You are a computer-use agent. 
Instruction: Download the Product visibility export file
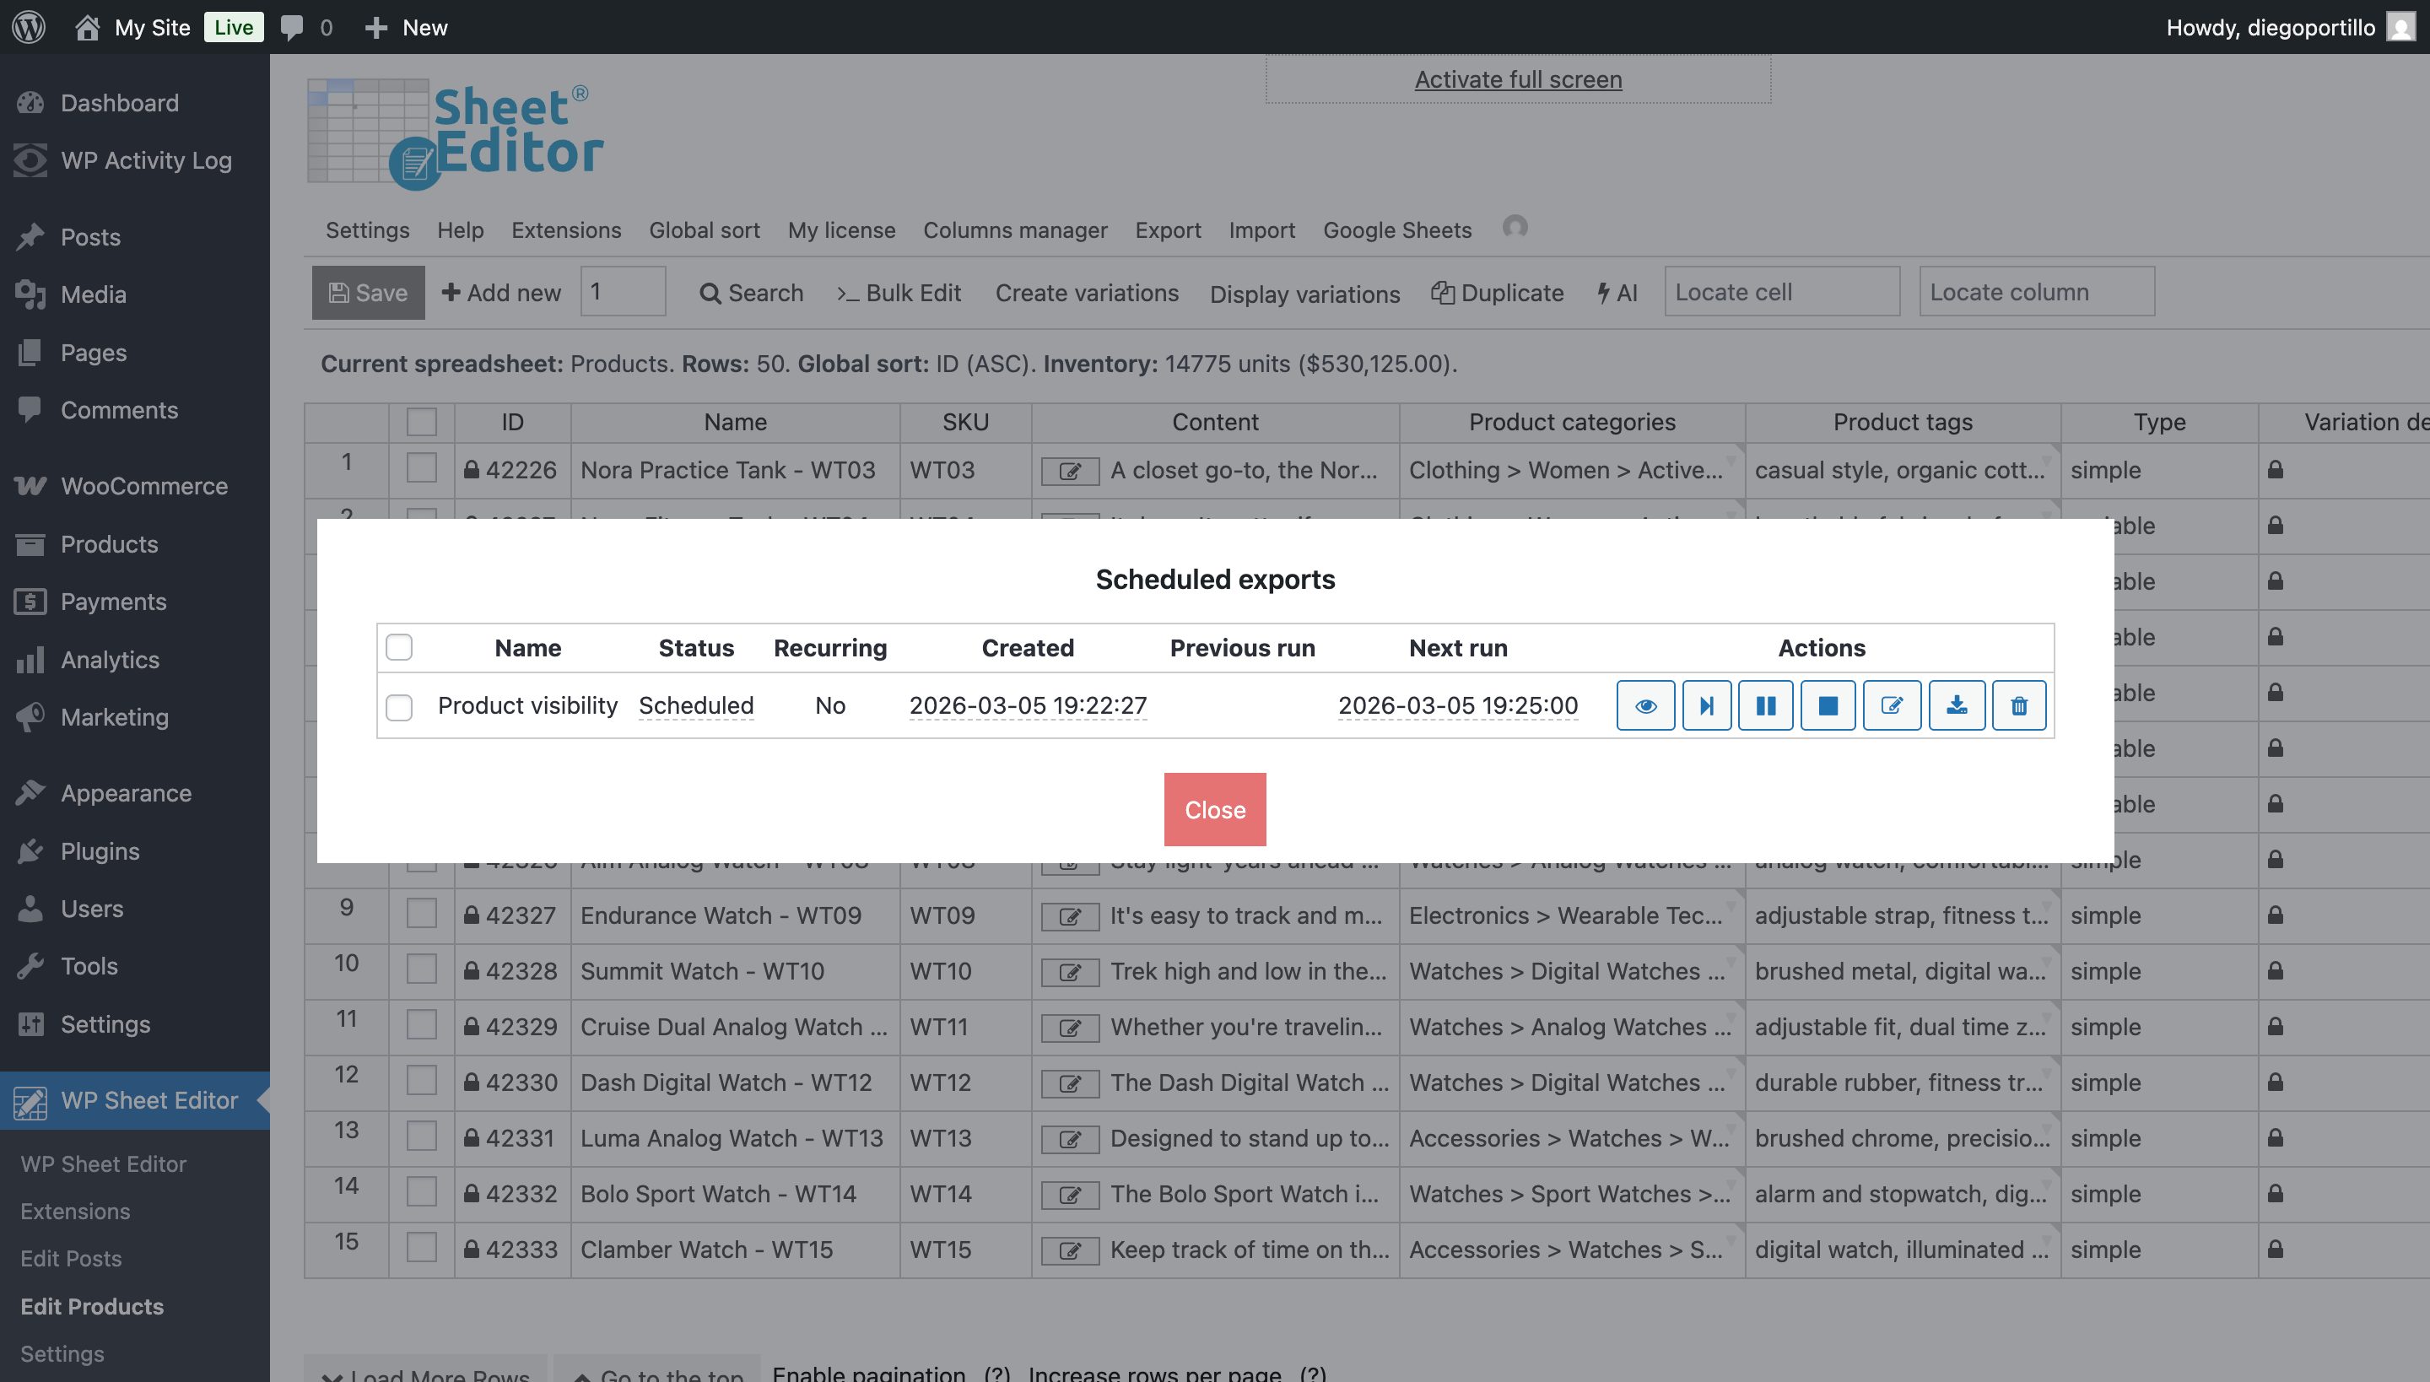[x=1956, y=705]
